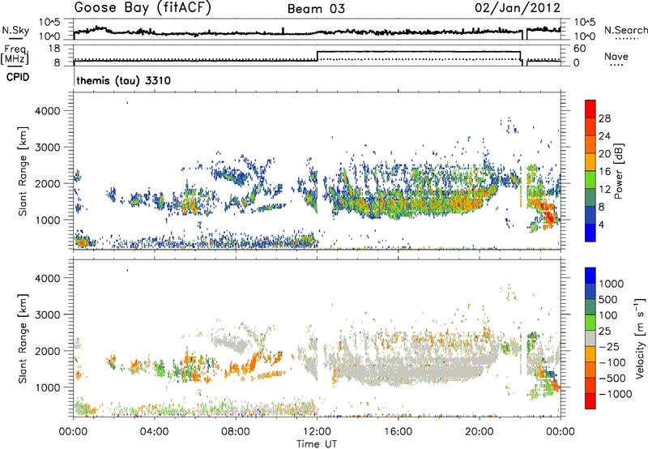
Task: Click the '08:00' time tick label
Action: point(236,432)
